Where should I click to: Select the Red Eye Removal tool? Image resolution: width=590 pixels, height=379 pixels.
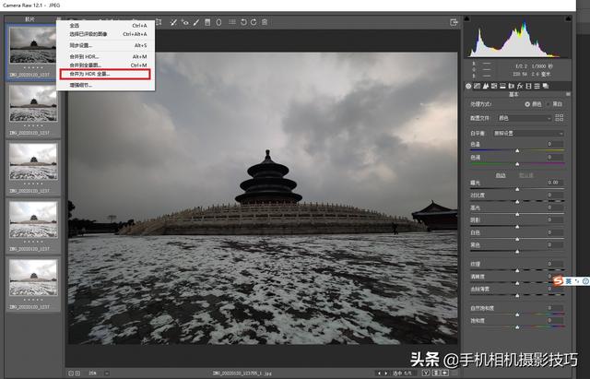click(x=184, y=20)
